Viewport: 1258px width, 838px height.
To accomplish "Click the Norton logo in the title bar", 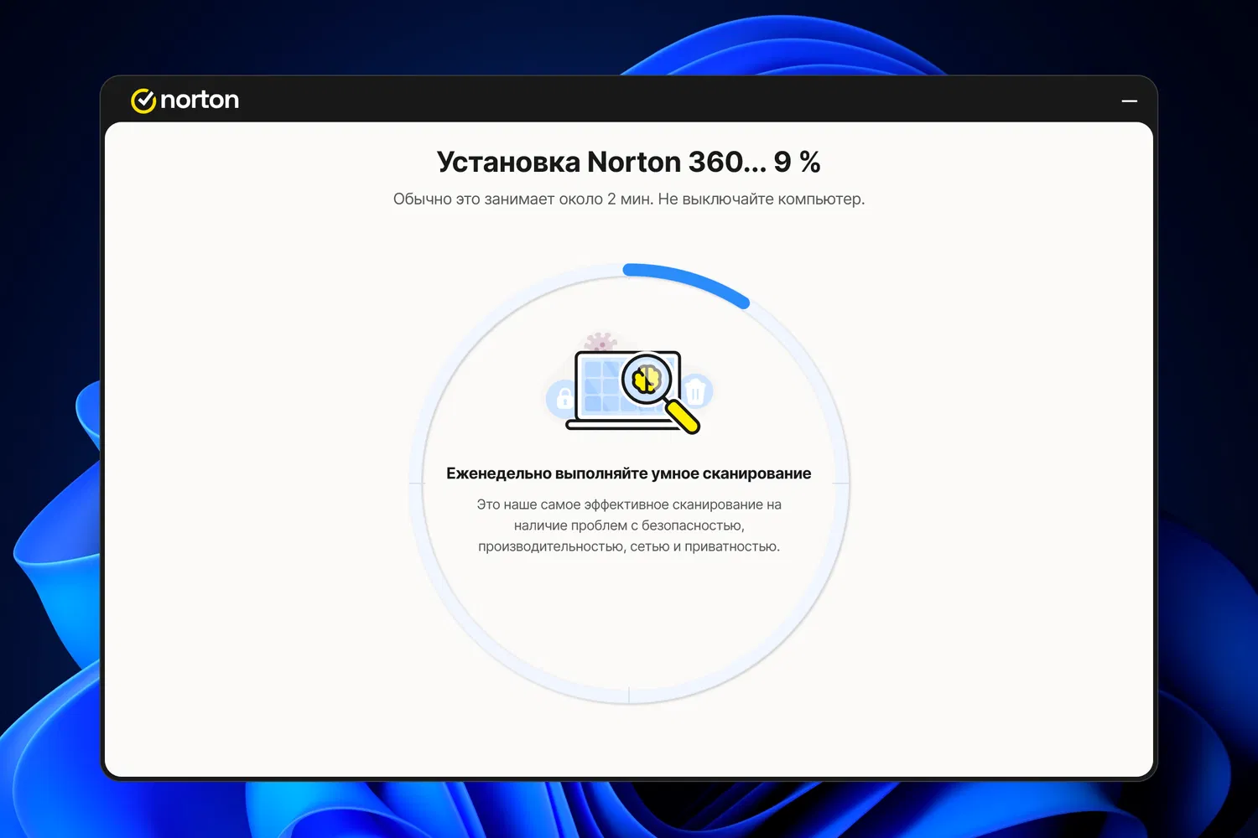I will [x=185, y=100].
